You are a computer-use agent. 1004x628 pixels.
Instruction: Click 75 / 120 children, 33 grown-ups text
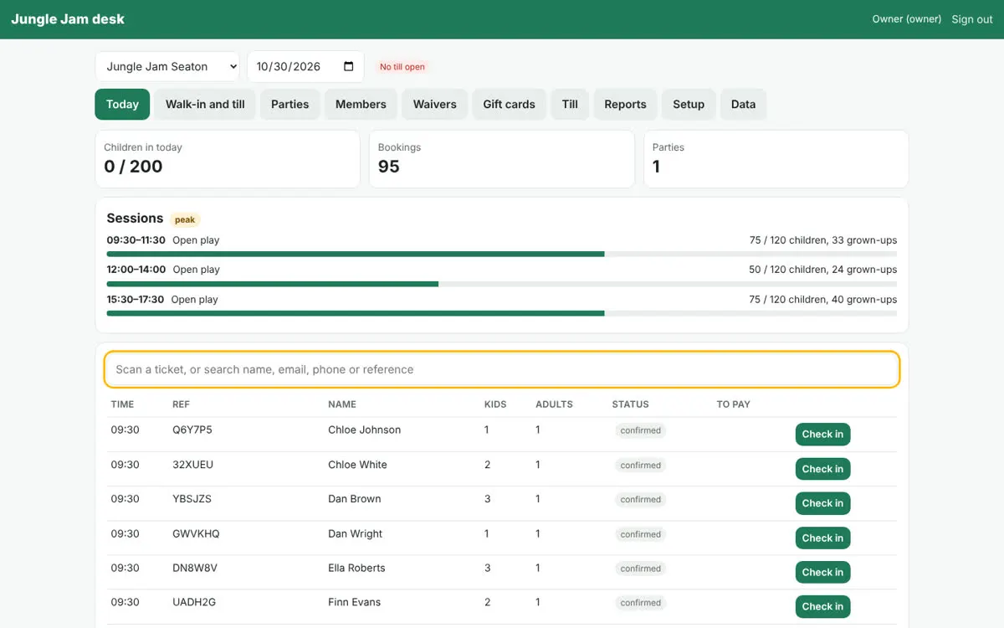click(823, 240)
